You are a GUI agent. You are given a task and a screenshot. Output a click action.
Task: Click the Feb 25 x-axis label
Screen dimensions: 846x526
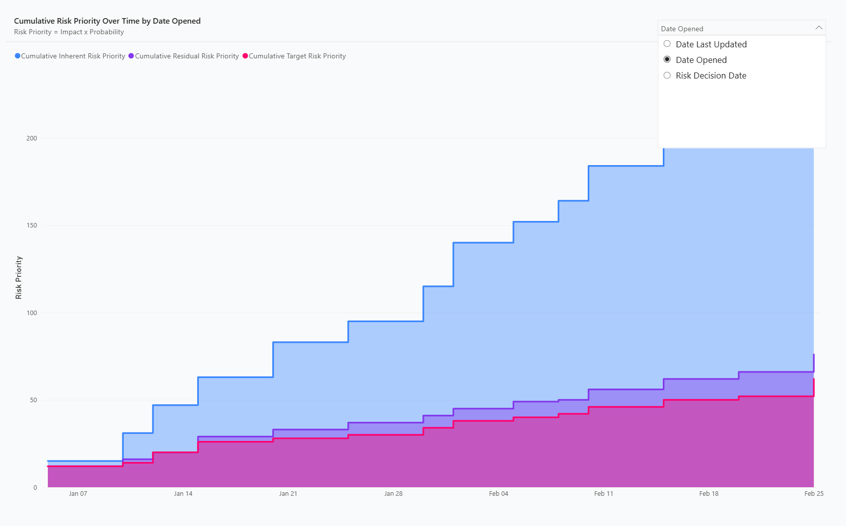[x=814, y=493]
